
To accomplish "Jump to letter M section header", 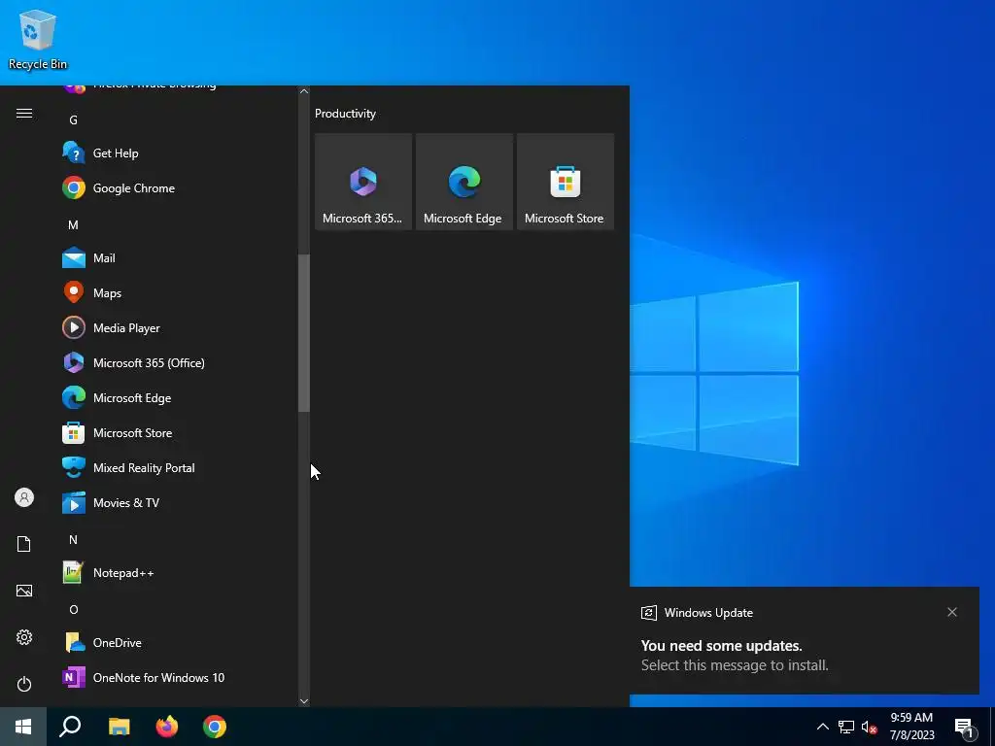I will click(x=74, y=224).
